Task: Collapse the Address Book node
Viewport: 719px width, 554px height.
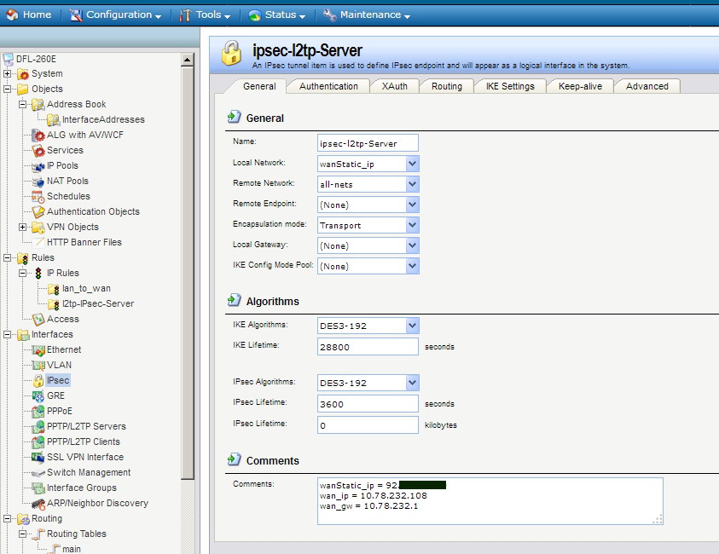Action: [x=23, y=105]
